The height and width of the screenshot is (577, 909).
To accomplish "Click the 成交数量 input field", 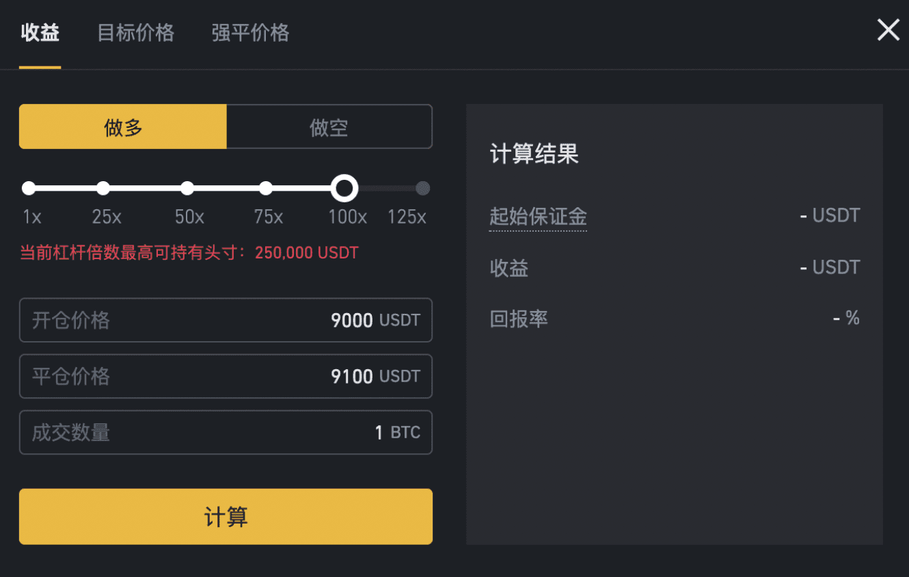I will [x=226, y=432].
